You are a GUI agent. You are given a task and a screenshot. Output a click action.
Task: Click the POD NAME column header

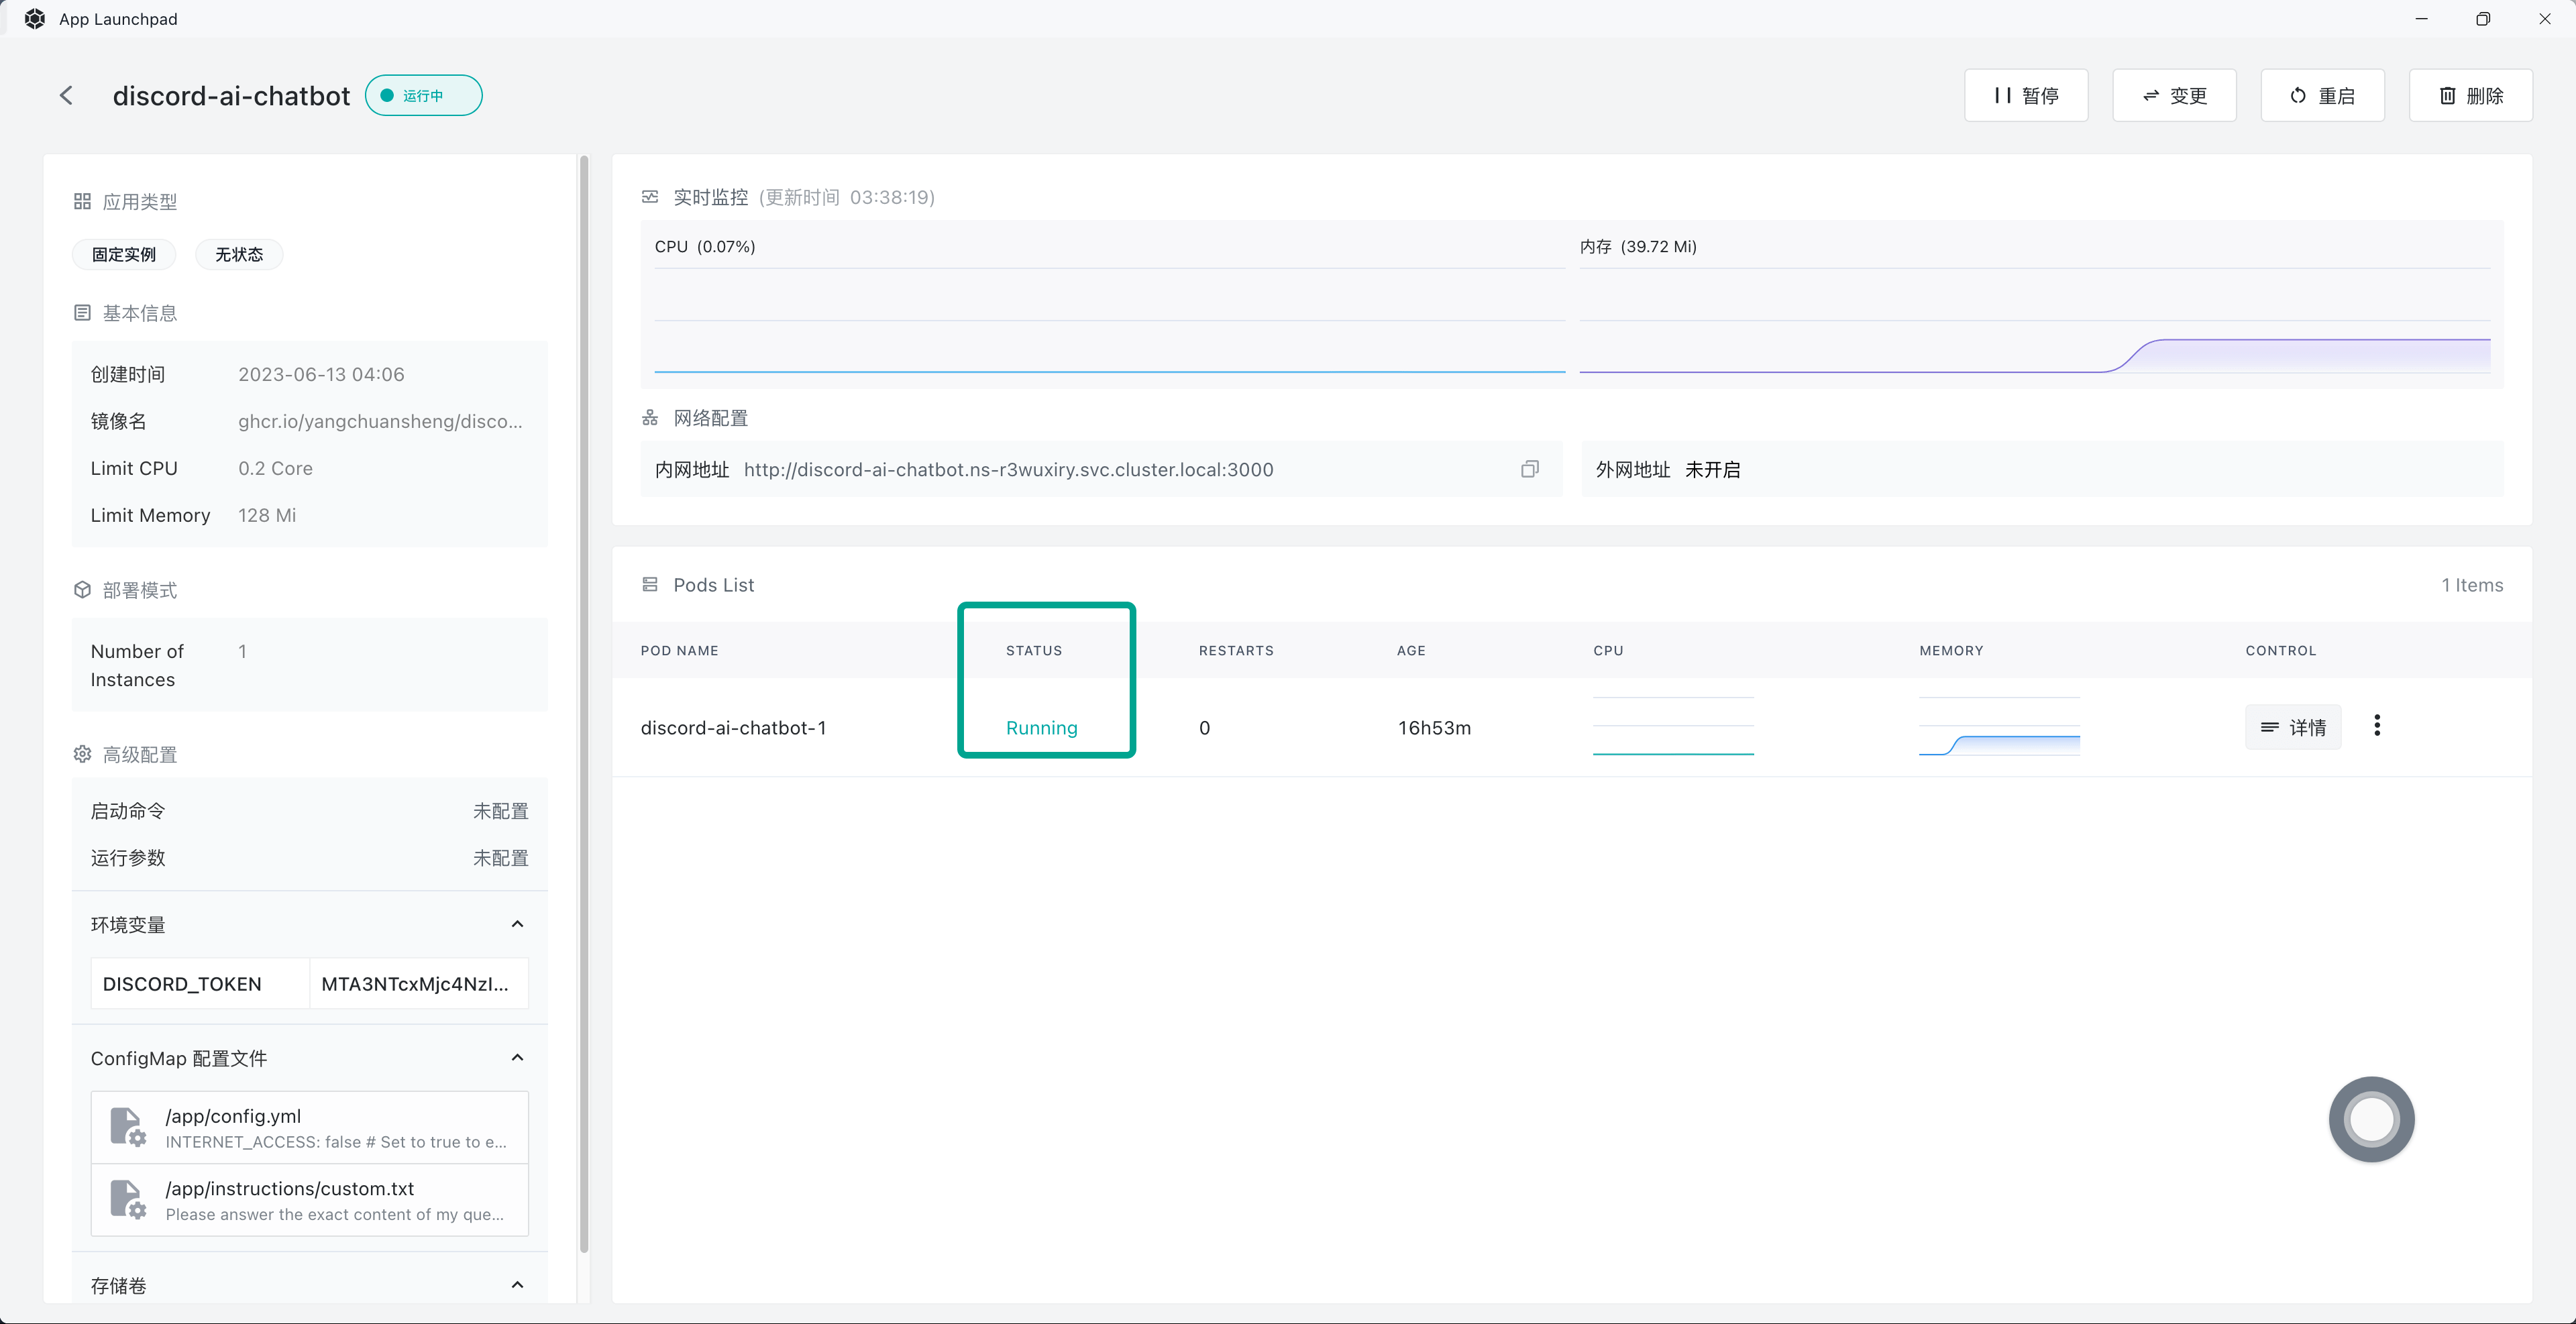[679, 650]
